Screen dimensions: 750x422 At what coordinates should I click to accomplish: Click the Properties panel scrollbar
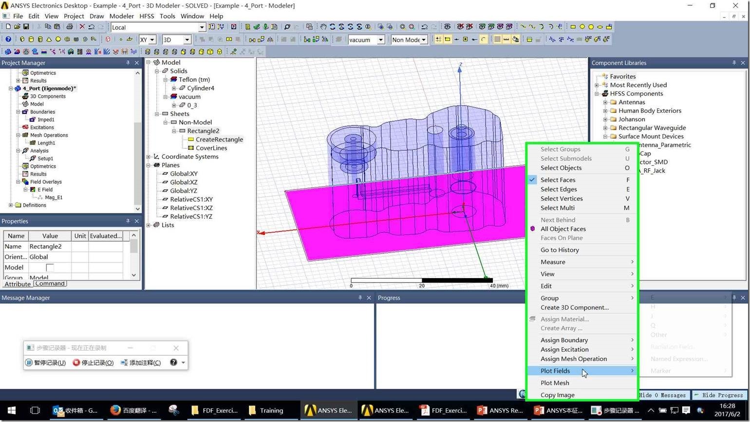(134, 255)
